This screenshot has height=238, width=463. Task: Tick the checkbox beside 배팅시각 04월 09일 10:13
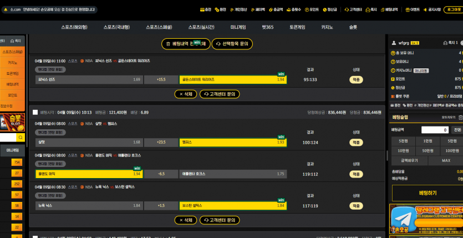[x=35, y=112]
